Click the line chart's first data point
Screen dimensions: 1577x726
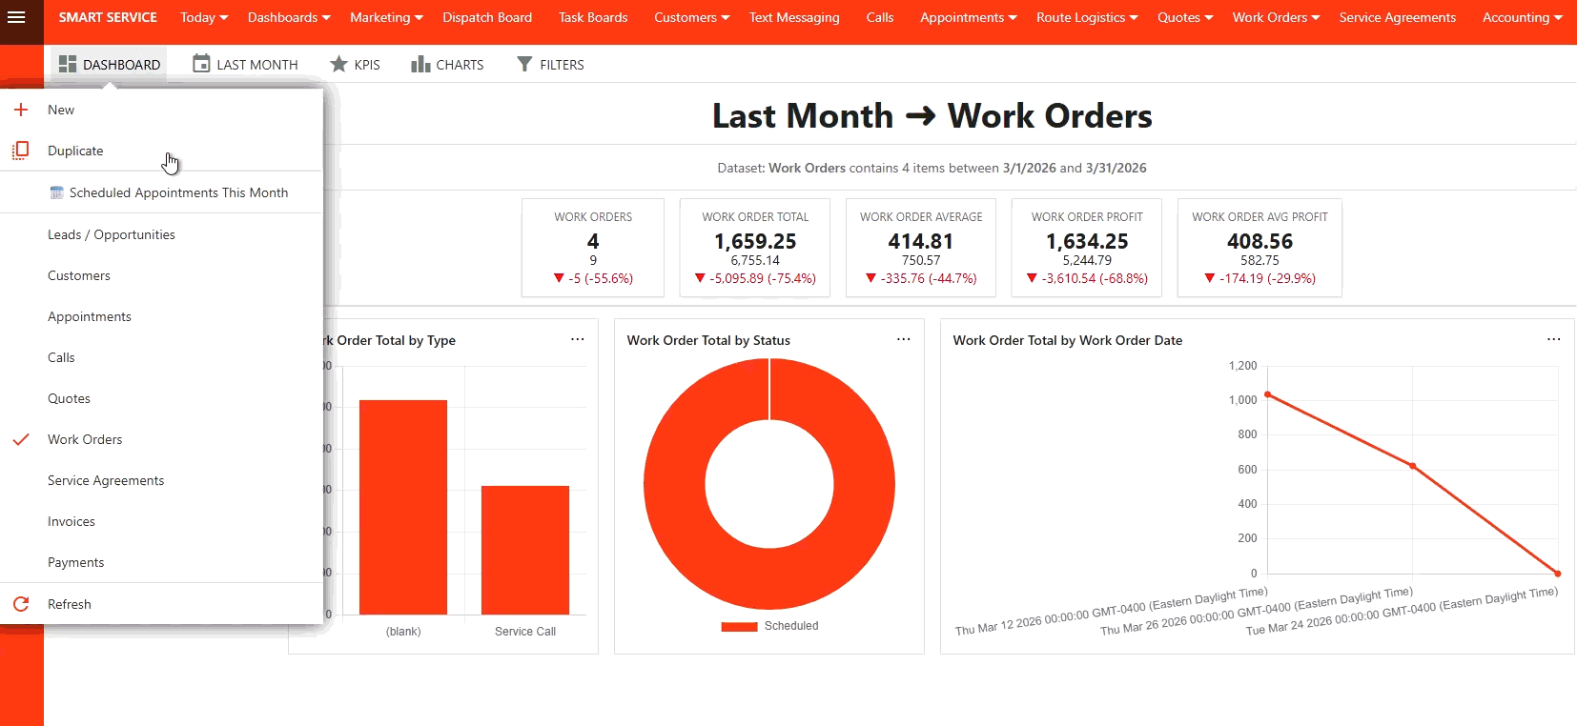(1267, 393)
